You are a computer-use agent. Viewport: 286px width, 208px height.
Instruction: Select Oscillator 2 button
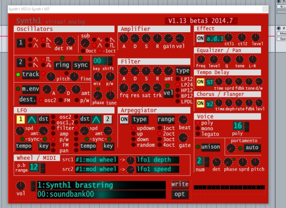pos(21,62)
